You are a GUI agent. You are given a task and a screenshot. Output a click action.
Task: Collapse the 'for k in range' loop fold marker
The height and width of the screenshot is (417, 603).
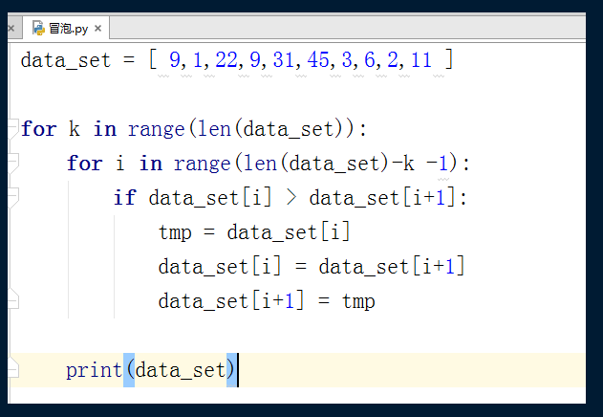coord(13,128)
